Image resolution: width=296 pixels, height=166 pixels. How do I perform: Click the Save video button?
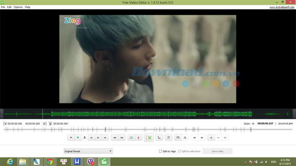click(x=217, y=151)
